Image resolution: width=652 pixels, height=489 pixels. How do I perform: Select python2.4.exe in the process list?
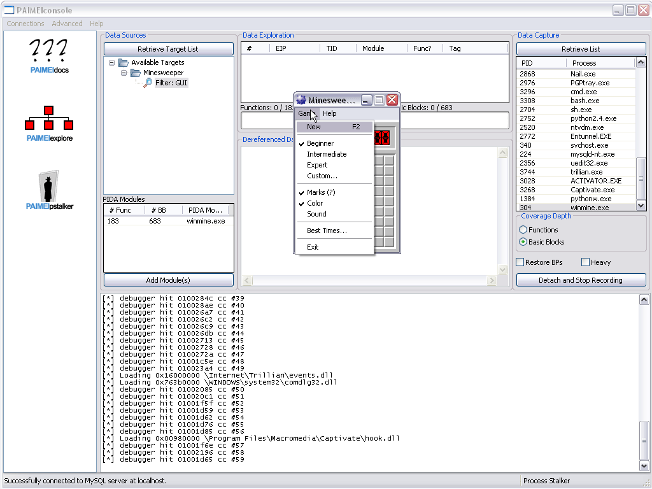576,118
